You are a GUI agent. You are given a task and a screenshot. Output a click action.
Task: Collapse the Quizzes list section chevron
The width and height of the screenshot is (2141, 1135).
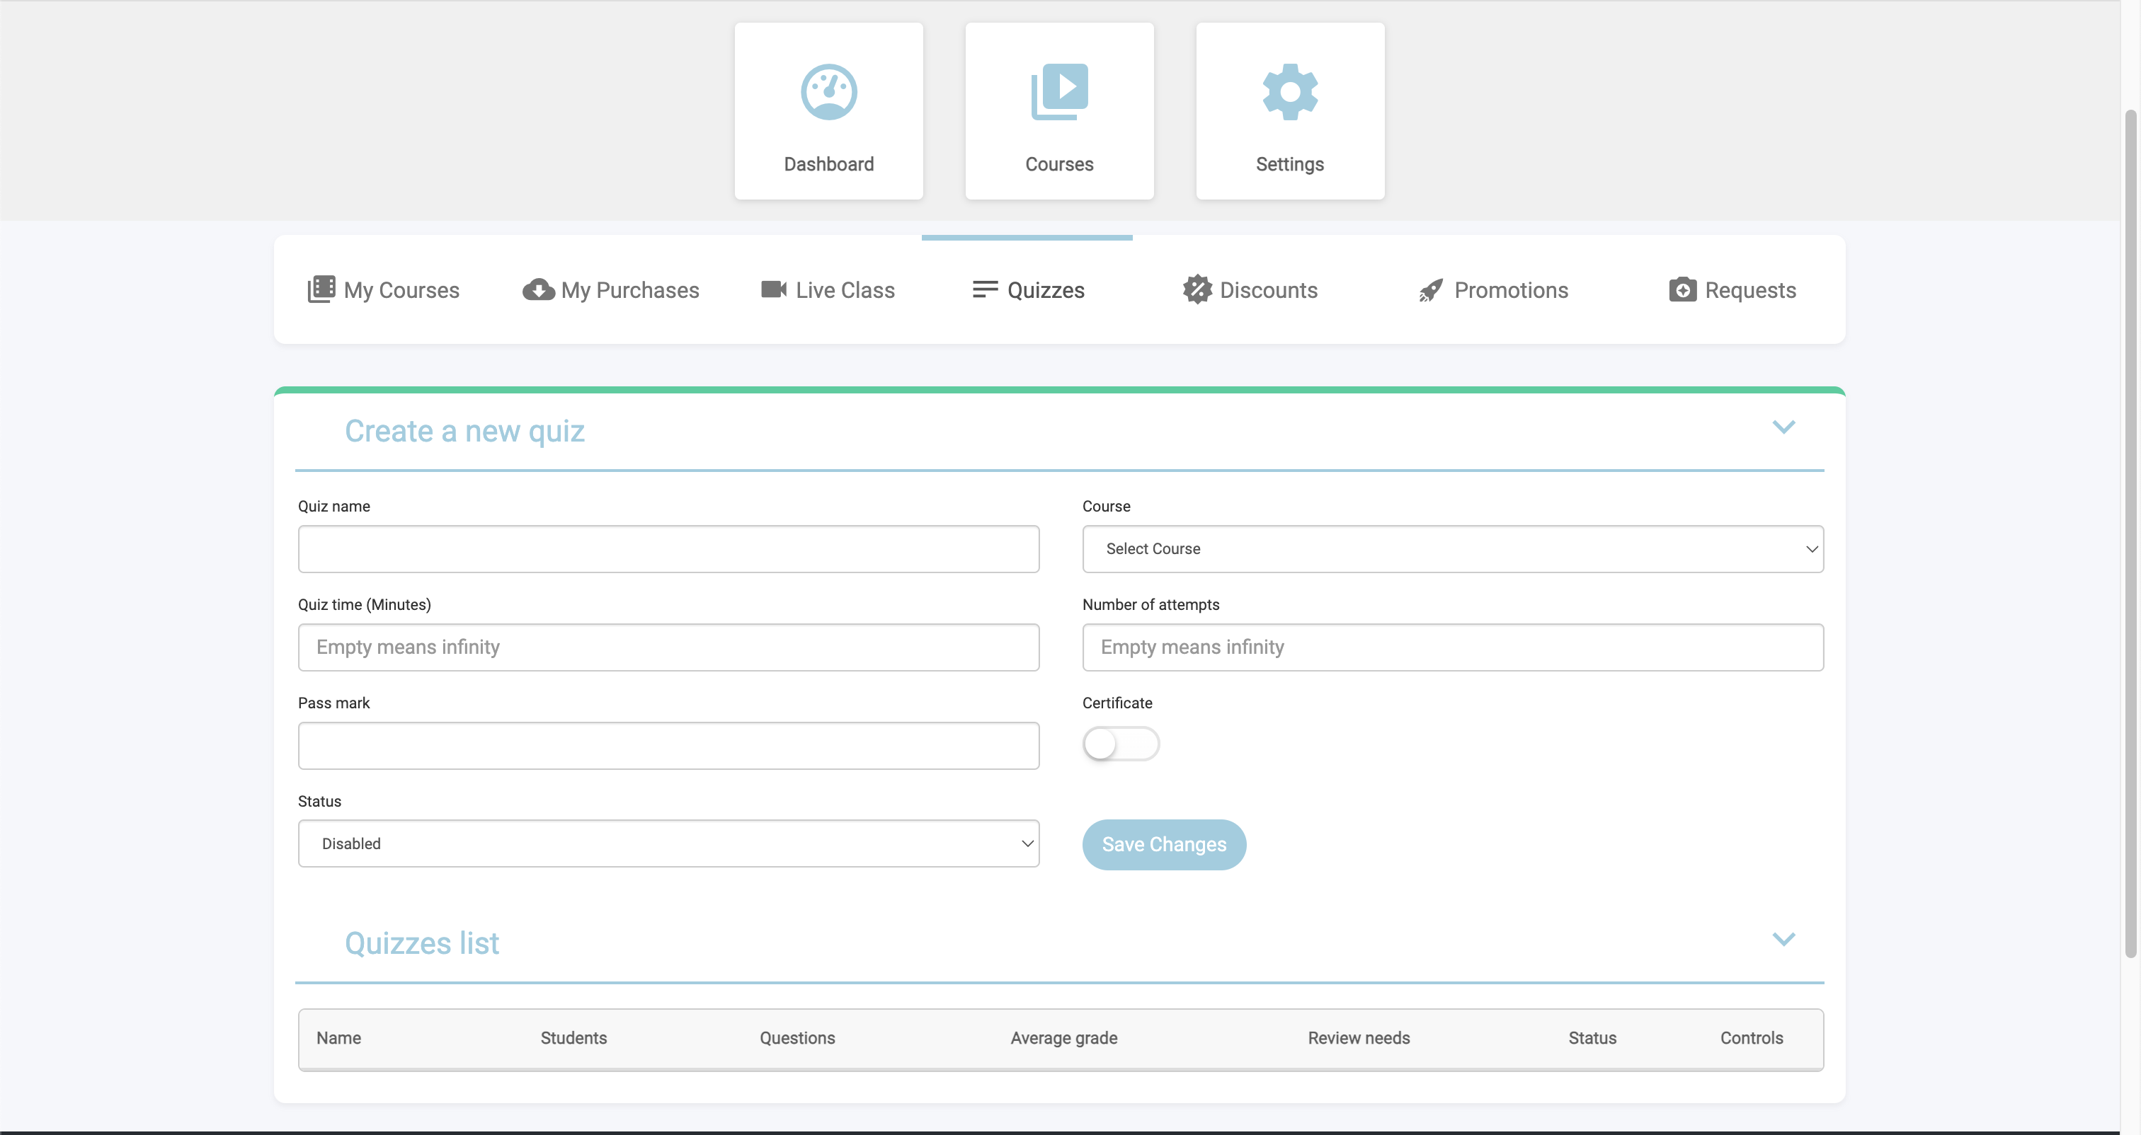click(x=1783, y=939)
